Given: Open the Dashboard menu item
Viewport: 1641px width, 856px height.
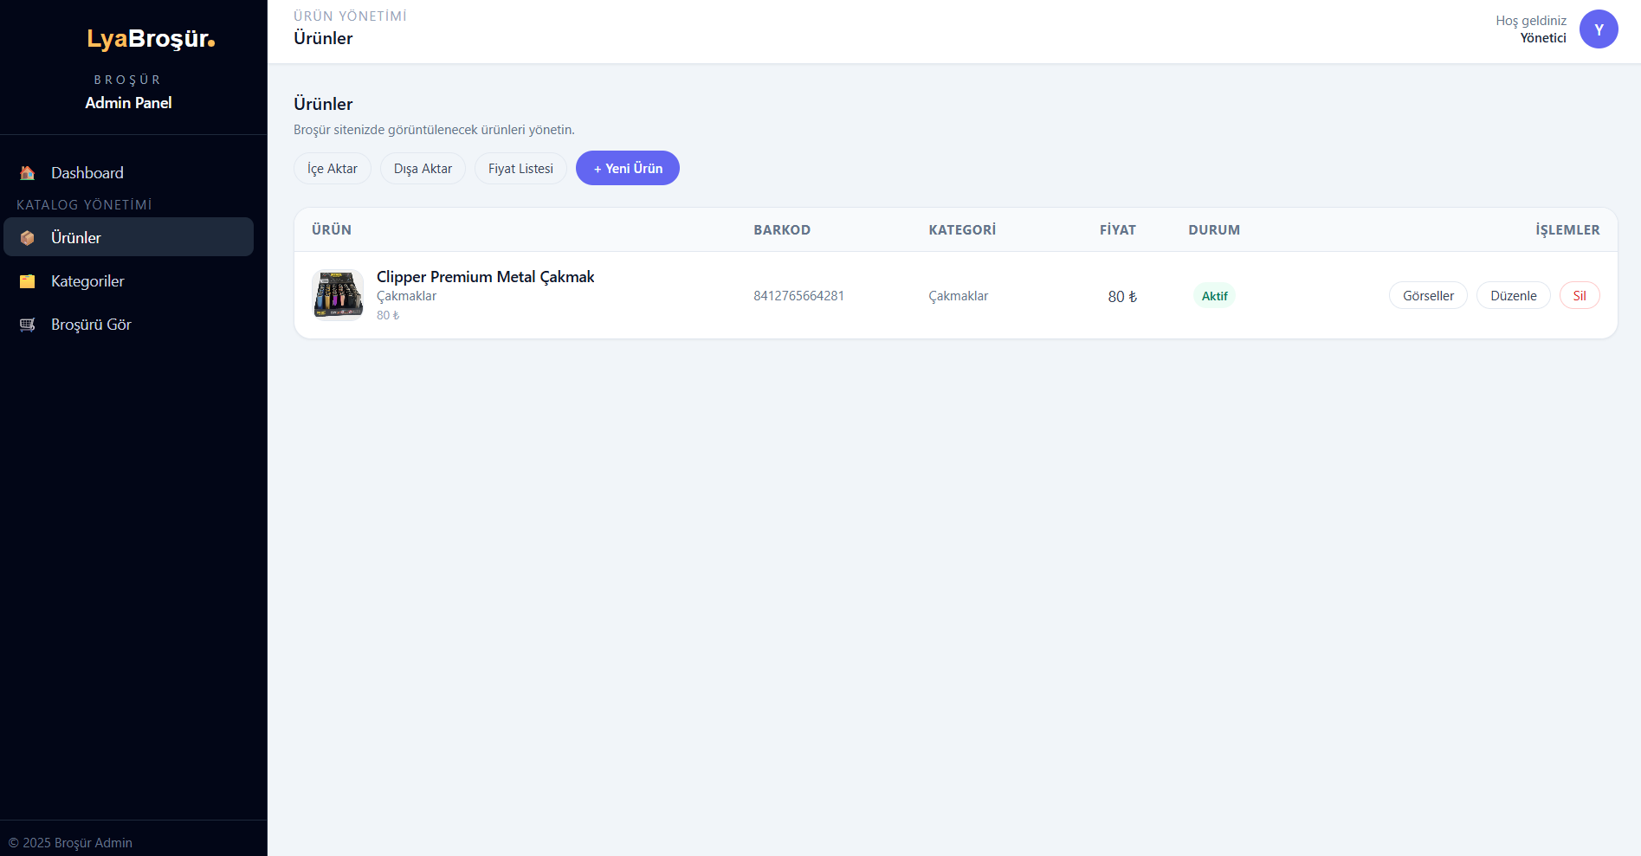Looking at the screenshot, I should [87, 173].
